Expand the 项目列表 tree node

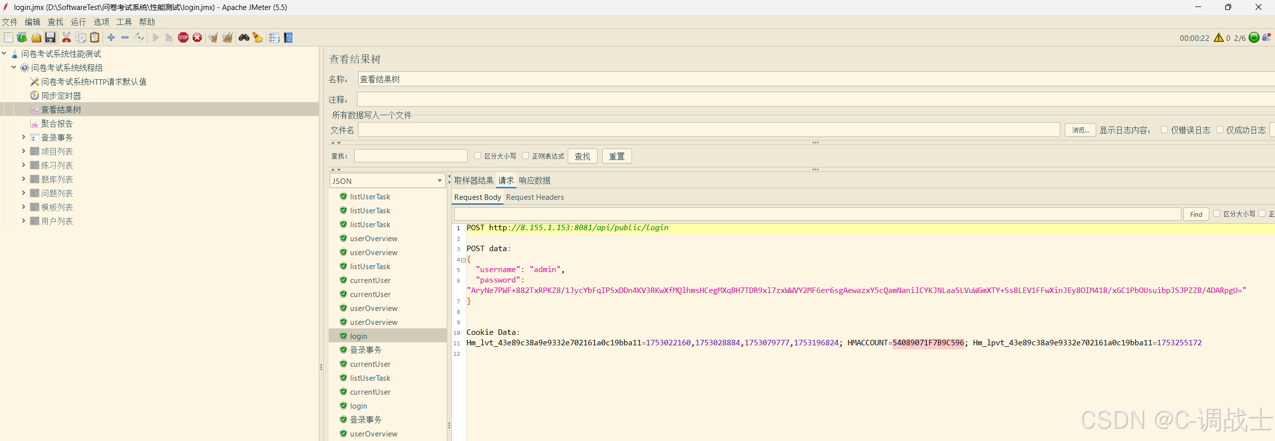pyautogui.click(x=23, y=151)
